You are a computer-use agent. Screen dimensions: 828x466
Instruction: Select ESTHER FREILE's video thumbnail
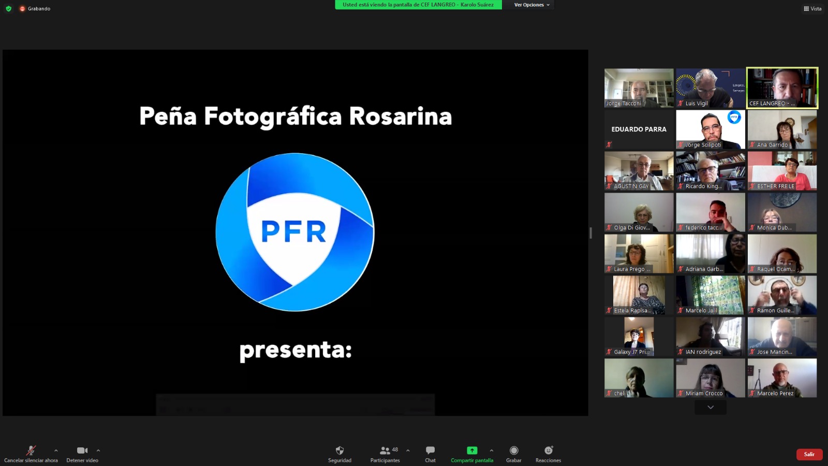click(782, 171)
